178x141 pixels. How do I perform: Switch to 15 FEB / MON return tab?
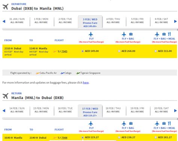pos(41,110)
